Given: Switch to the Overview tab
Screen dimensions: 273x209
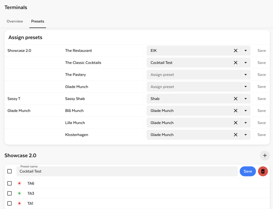Looking at the screenshot, I should pos(15,21).
